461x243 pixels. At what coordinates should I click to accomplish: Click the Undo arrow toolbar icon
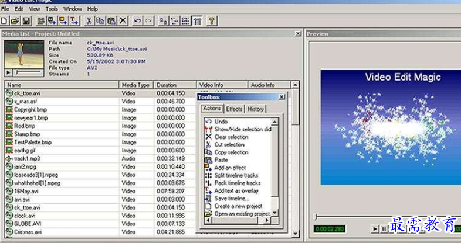(x=137, y=21)
